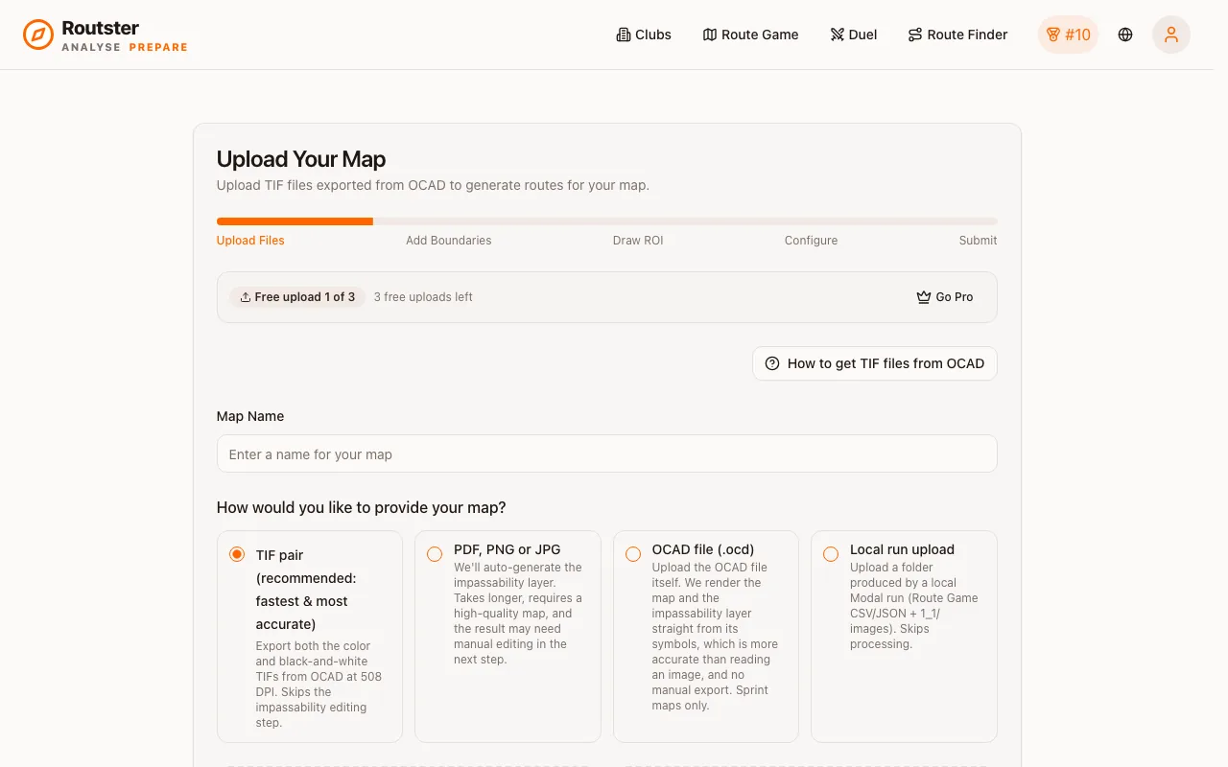Open the Route Finder page
This screenshot has height=767, width=1228.
[x=957, y=35]
